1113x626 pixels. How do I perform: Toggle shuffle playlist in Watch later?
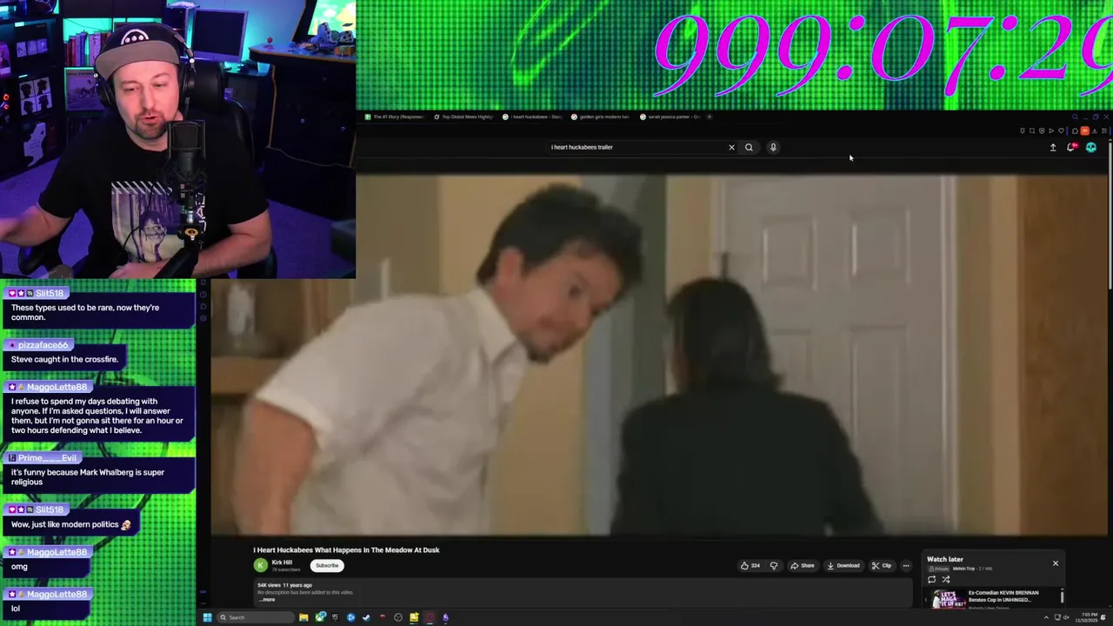coord(946,579)
